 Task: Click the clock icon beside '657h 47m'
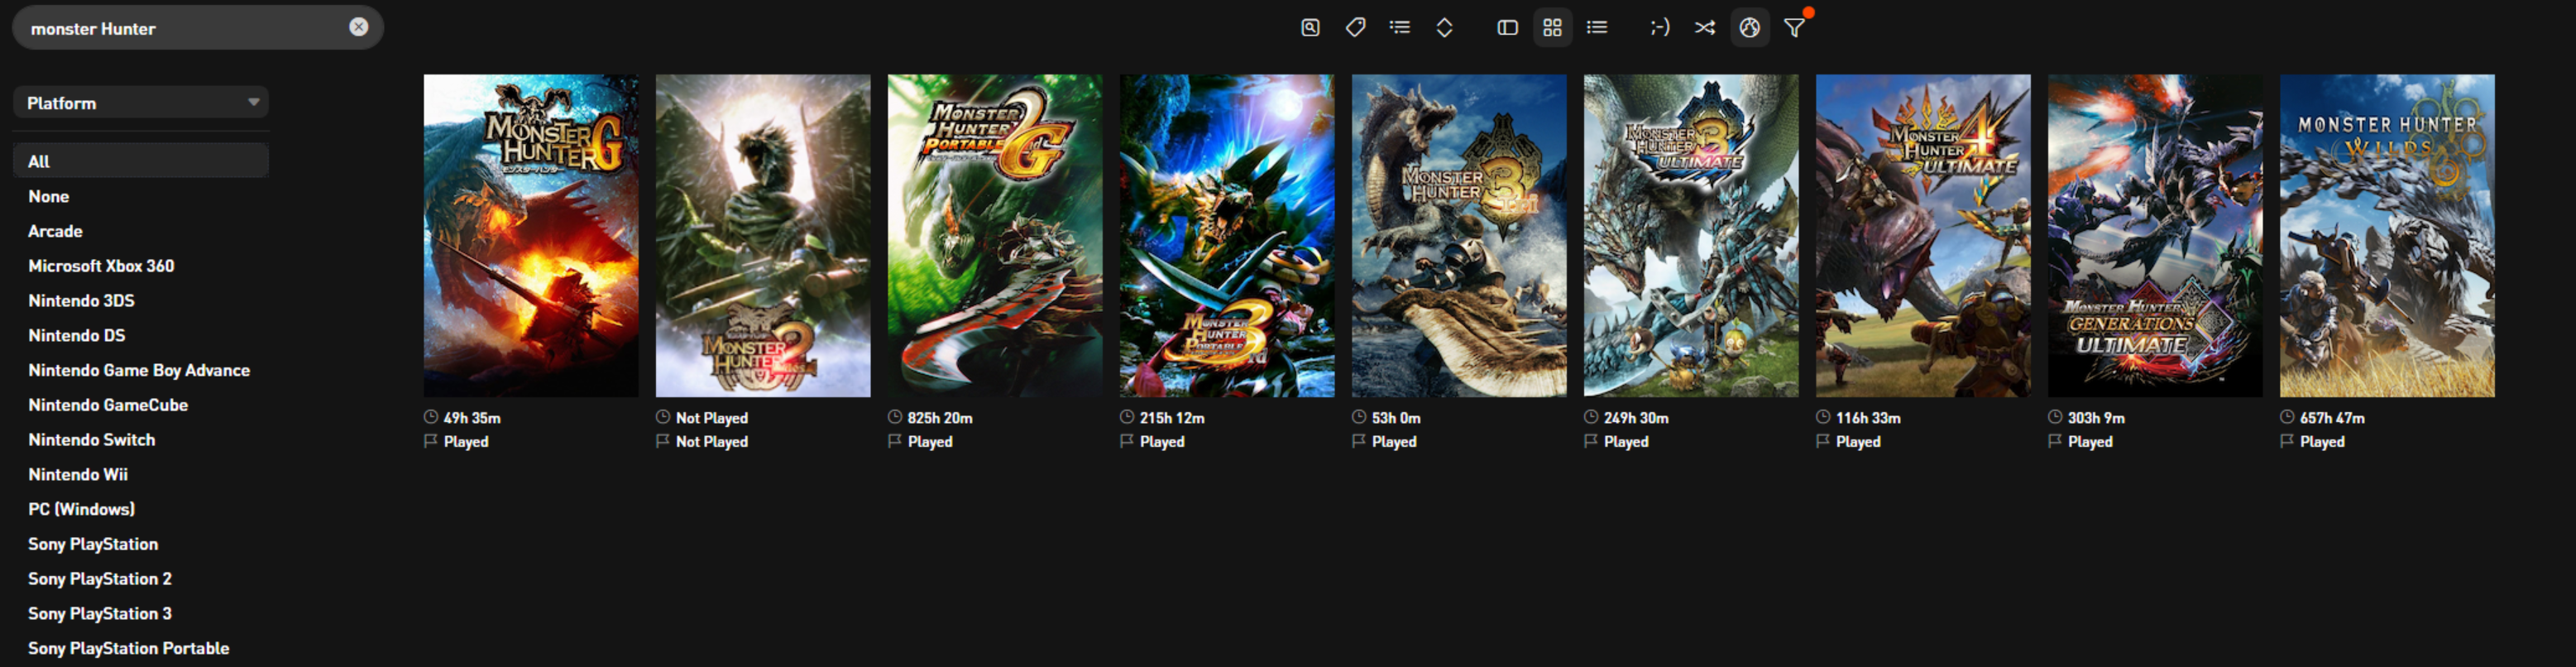(2287, 417)
